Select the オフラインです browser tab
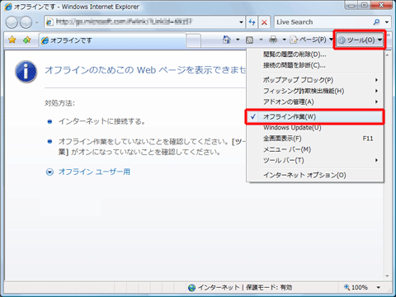396x297 pixels. point(113,40)
